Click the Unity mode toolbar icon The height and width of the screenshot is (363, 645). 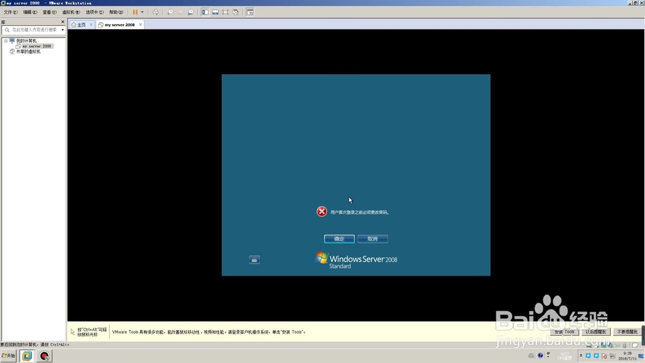[x=235, y=12]
